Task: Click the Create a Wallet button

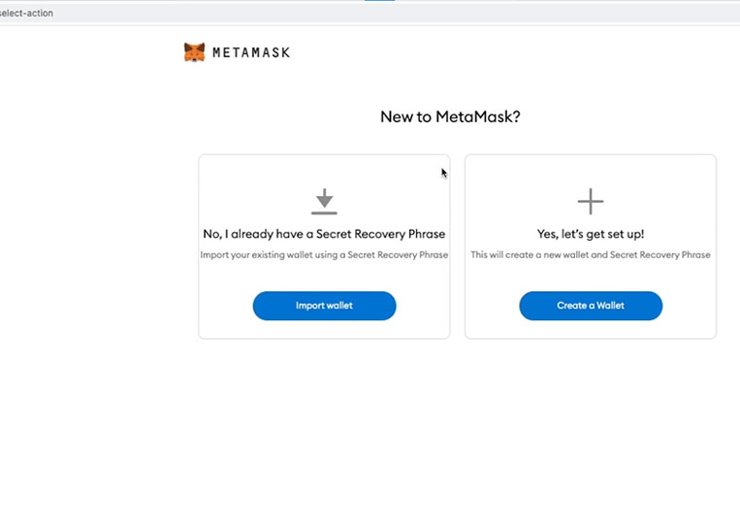Action: coord(591,306)
